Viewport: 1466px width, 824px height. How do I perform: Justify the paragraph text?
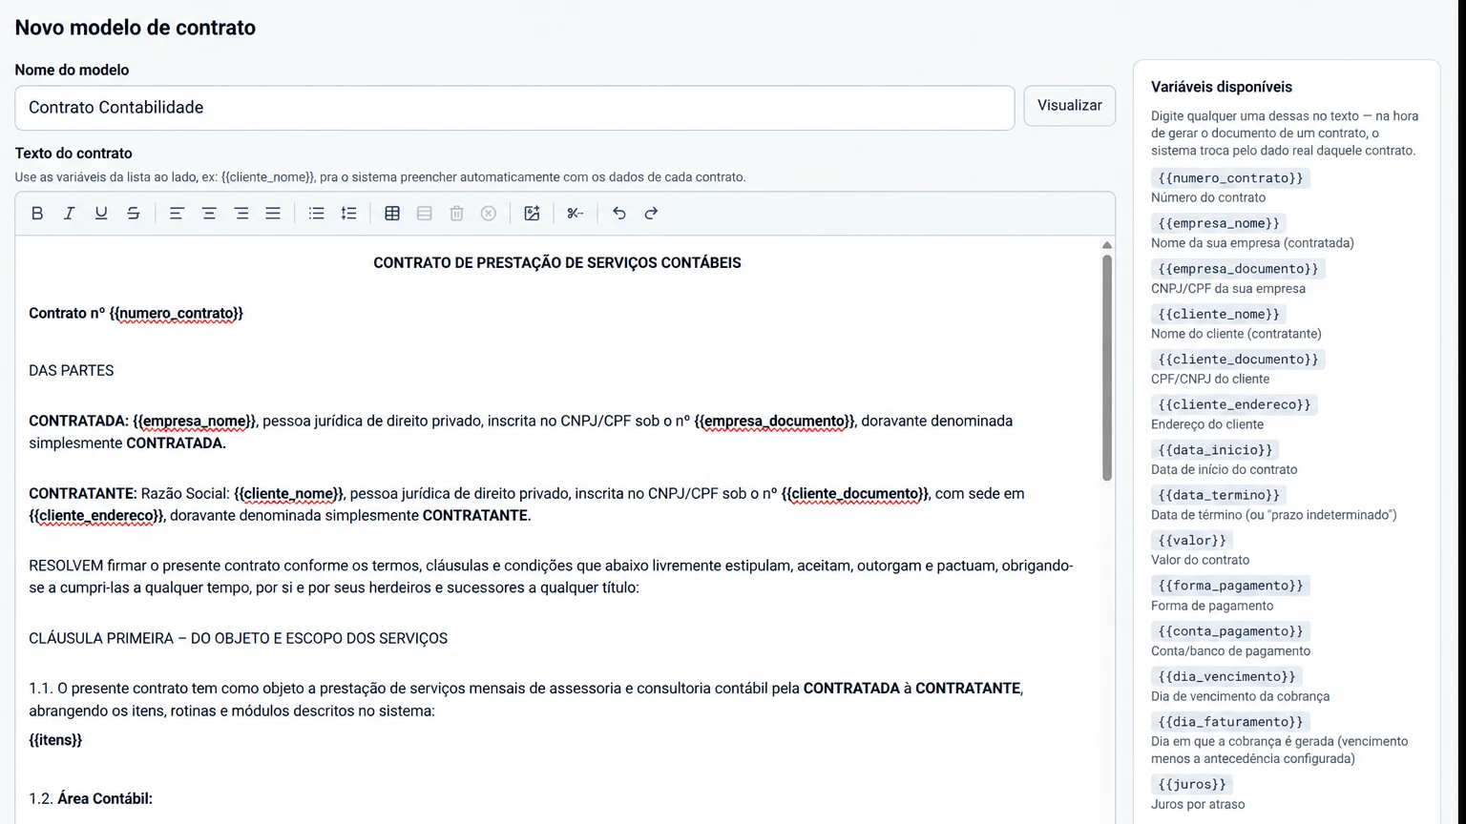(273, 214)
